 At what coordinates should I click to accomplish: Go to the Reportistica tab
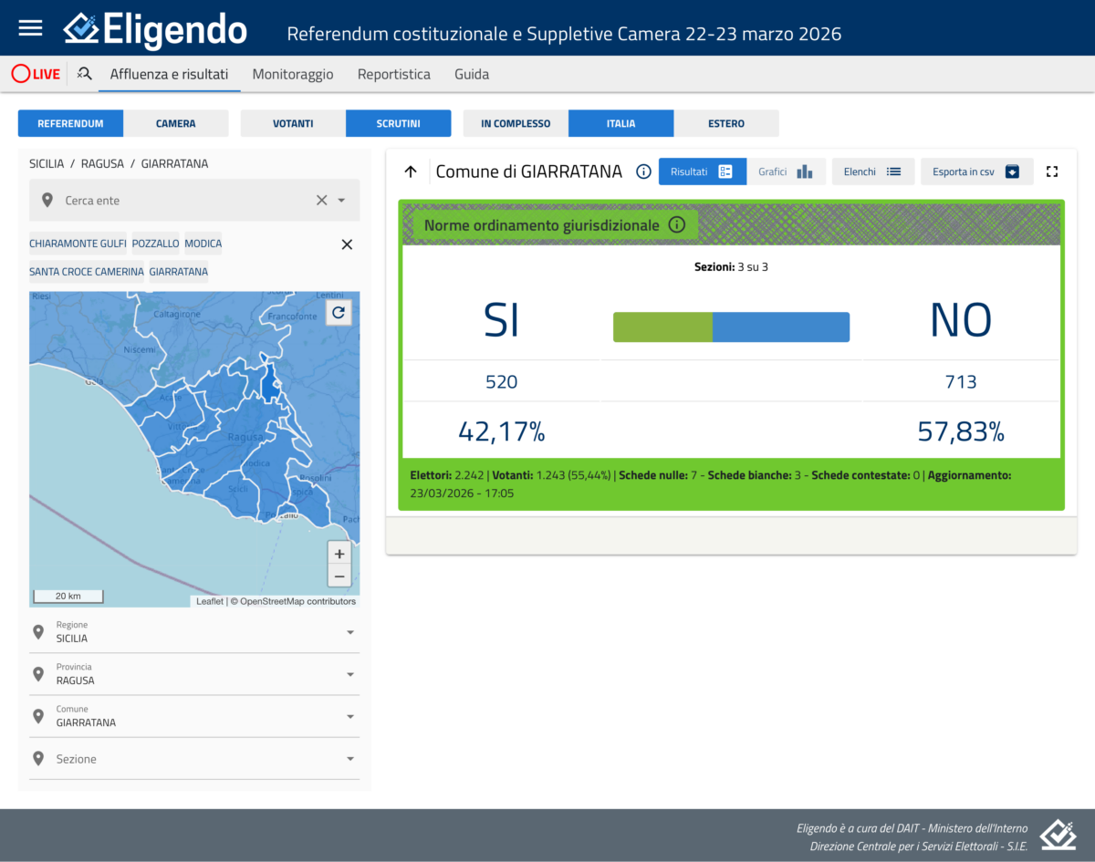point(393,74)
